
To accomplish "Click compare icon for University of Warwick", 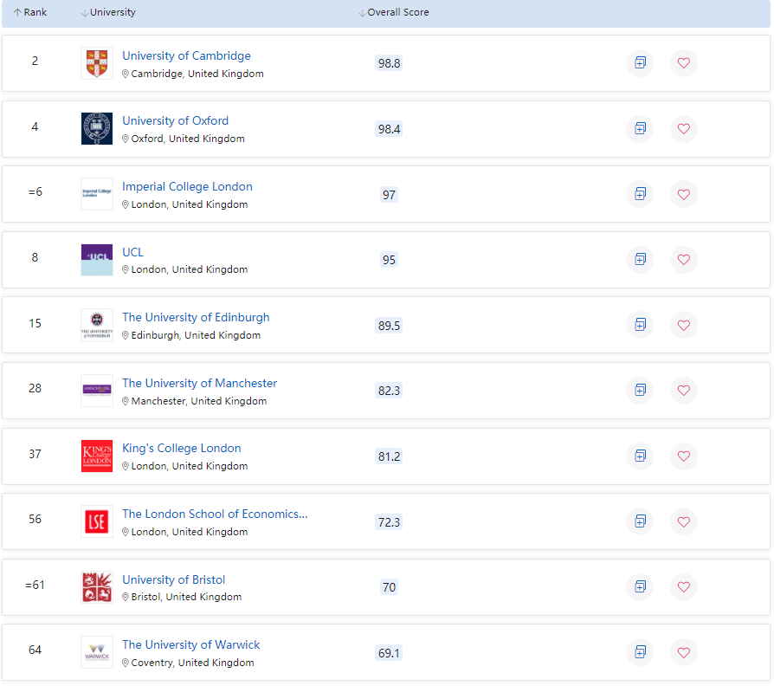I will tap(640, 652).
